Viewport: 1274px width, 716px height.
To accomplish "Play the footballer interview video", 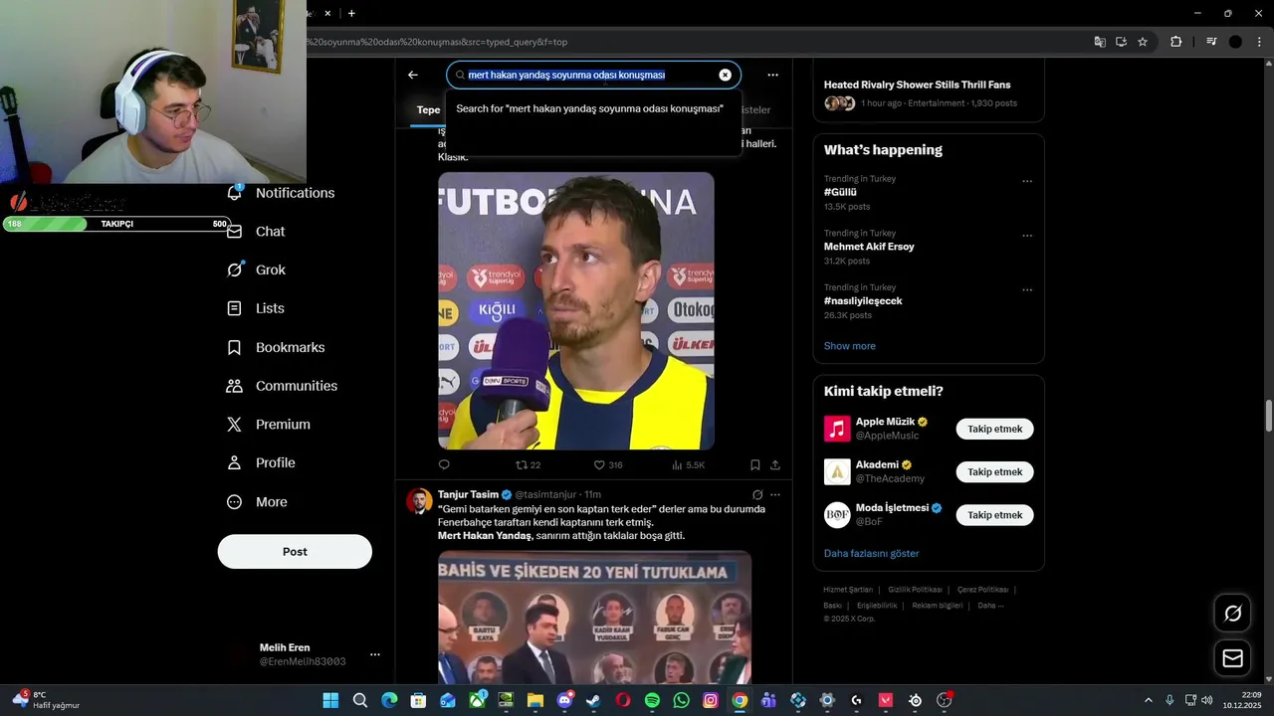I will [x=576, y=311].
